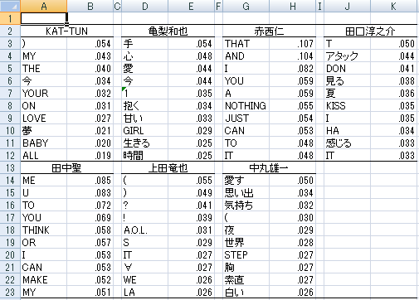Viewport: 419px width, 300px height.
Task: Click the cell containing 愛
Action: (144, 68)
